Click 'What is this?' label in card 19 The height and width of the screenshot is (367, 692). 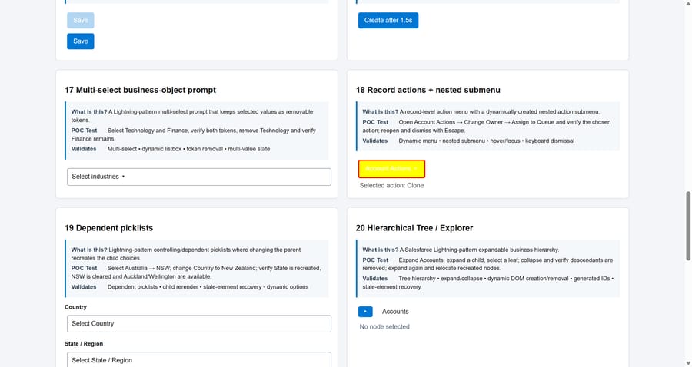point(89,250)
